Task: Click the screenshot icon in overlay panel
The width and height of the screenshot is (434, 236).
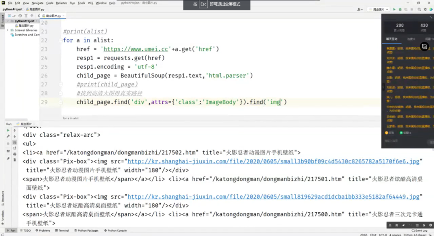Action: coord(424,47)
